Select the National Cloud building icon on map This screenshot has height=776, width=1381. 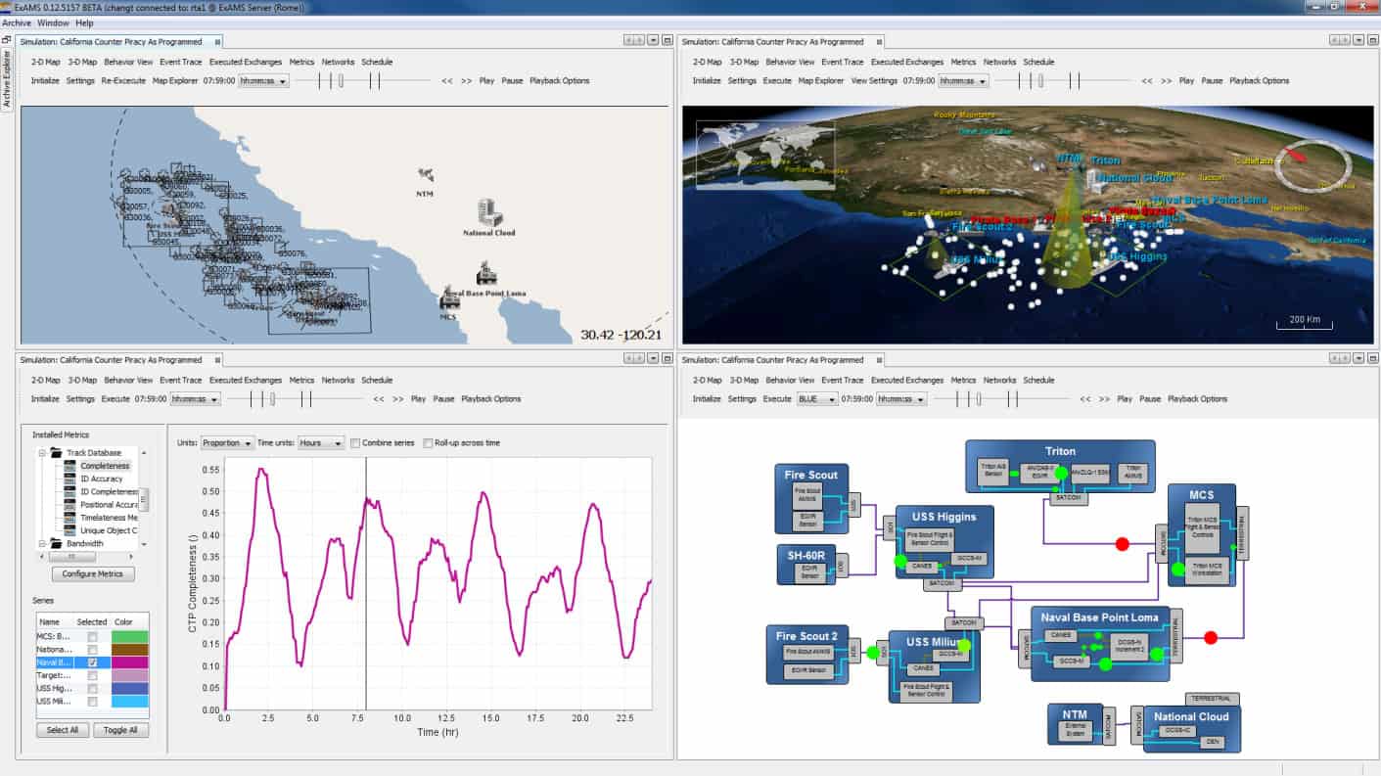click(x=488, y=211)
